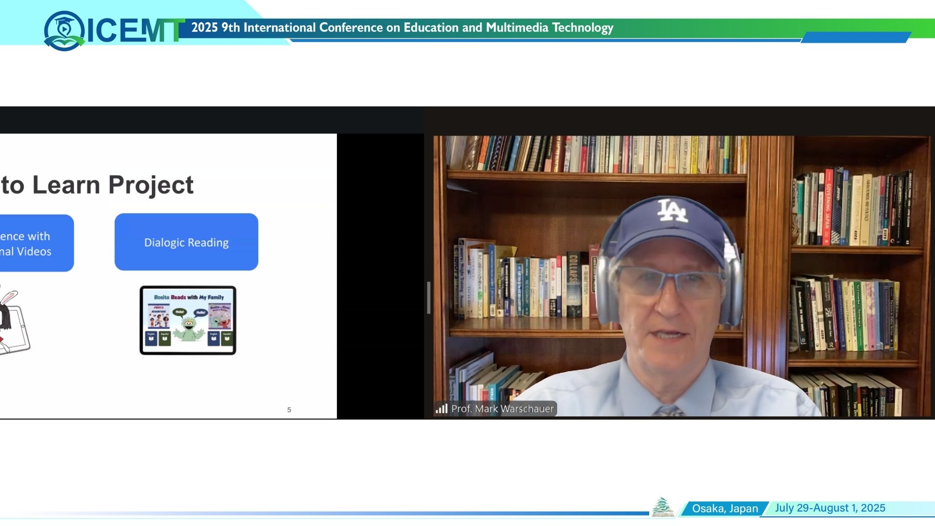The image size is (935, 526).
Task: Click the ICEMT conference logo
Action: point(112,30)
